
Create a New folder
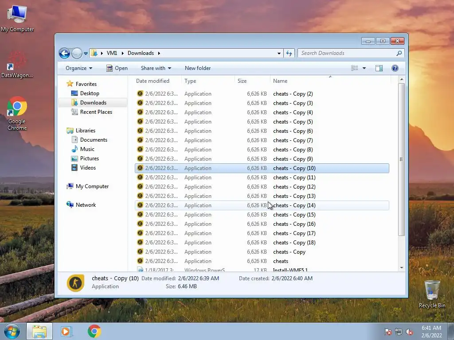pos(198,68)
